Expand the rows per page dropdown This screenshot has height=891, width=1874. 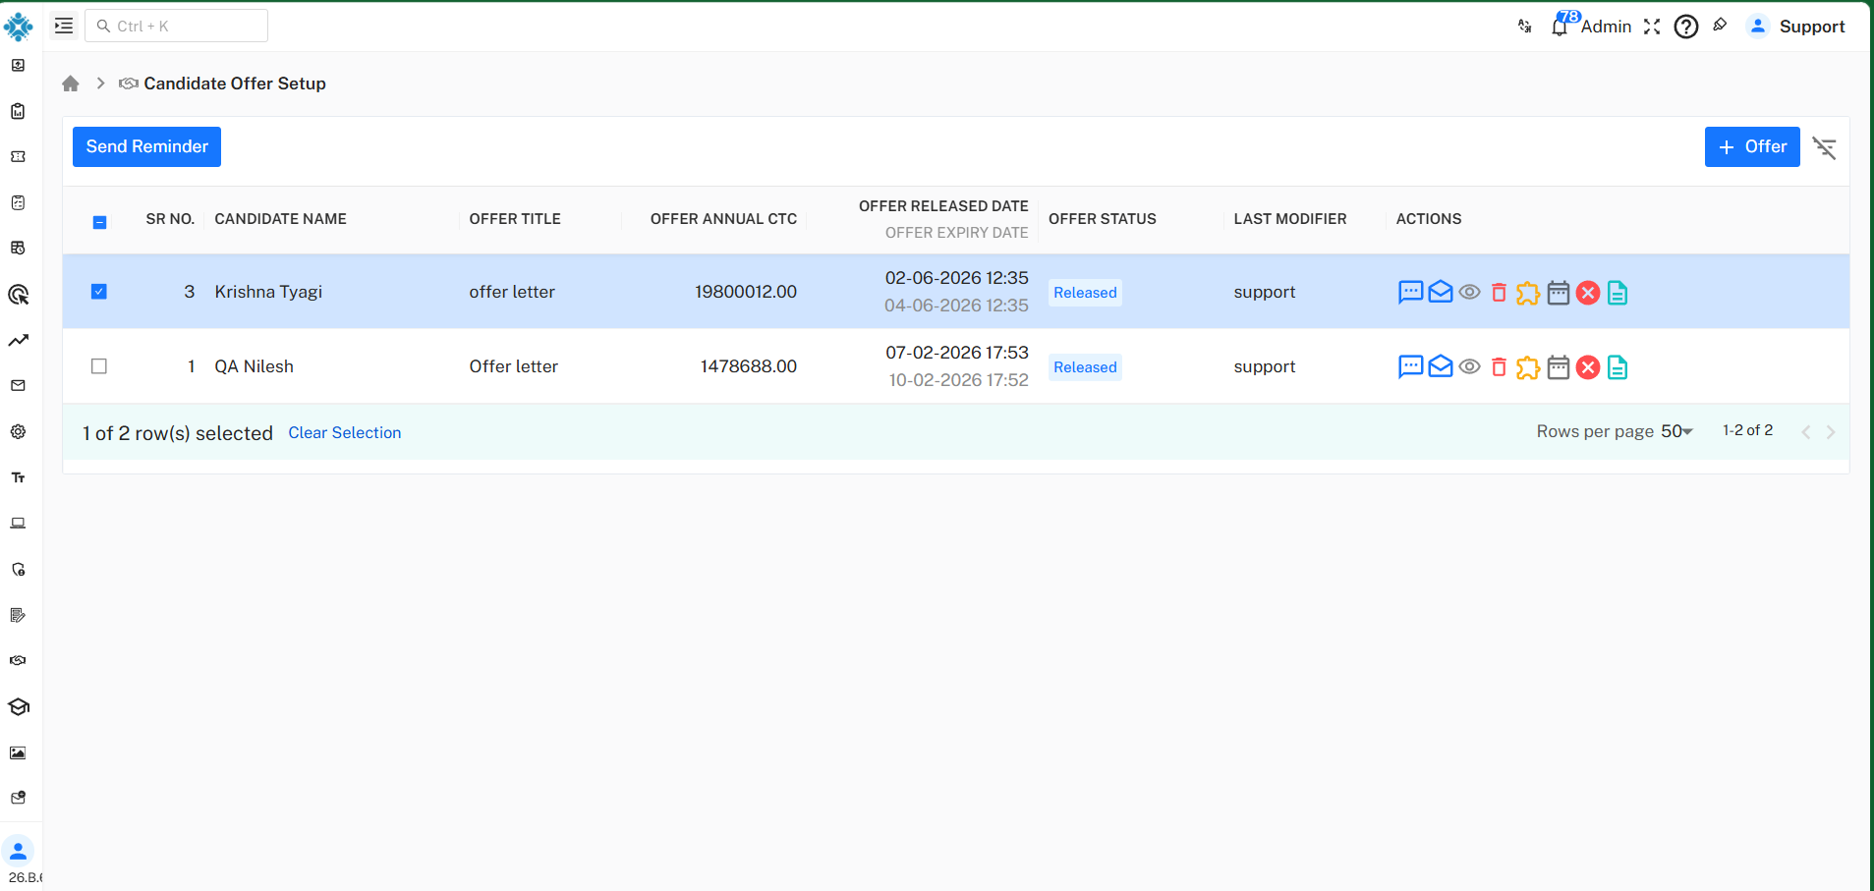coord(1676,431)
